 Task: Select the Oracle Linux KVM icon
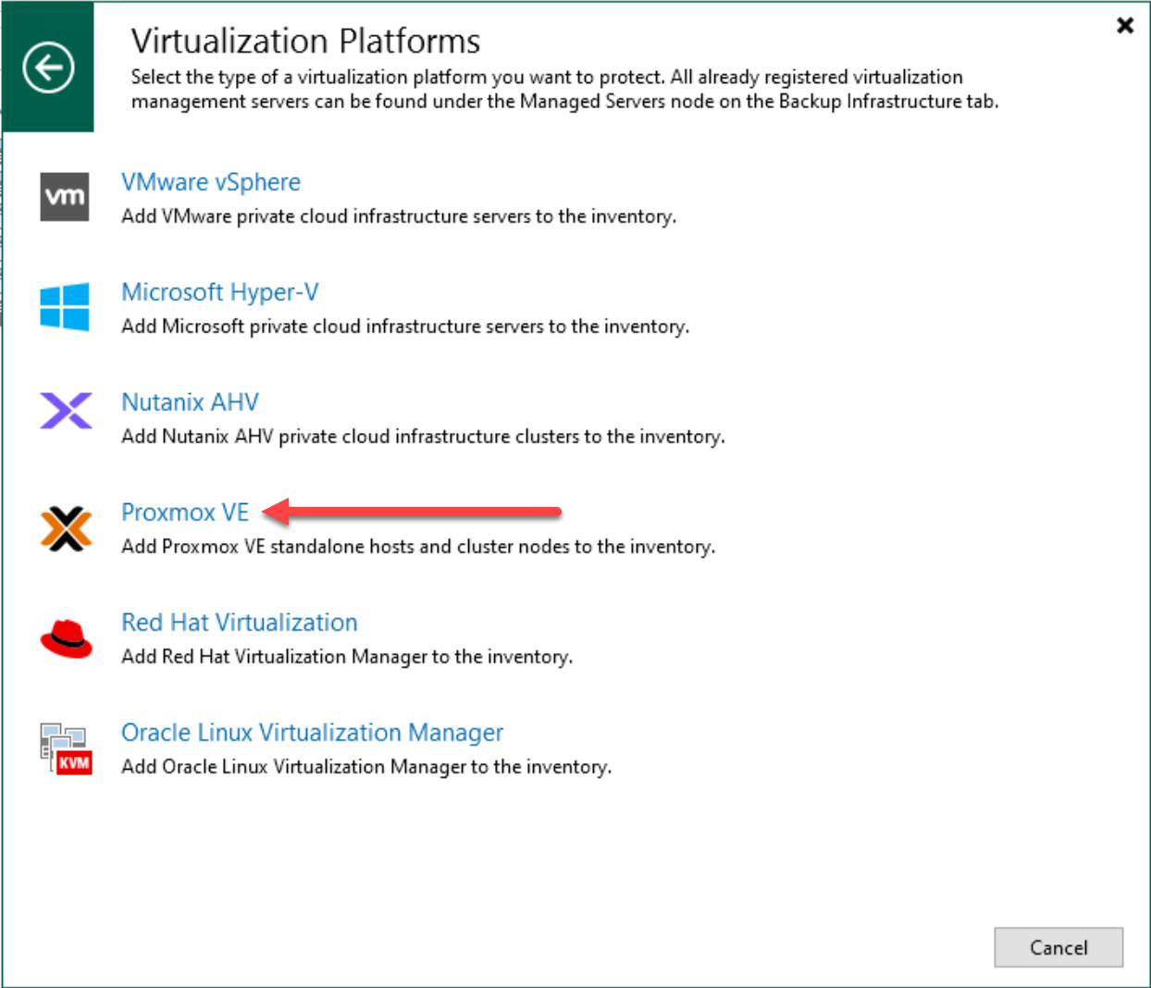(x=65, y=747)
